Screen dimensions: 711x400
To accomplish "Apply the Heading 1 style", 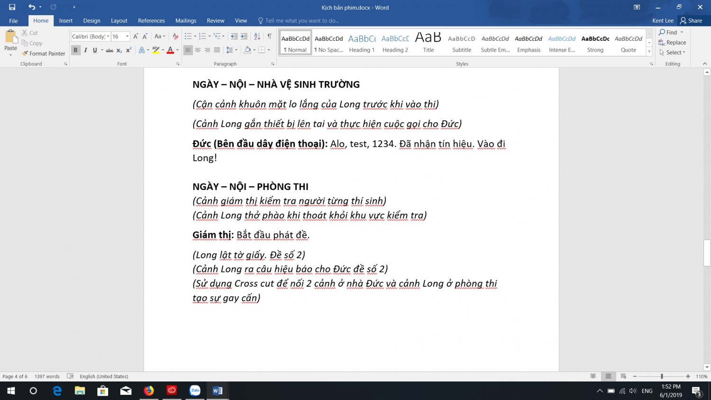I will click(x=362, y=43).
